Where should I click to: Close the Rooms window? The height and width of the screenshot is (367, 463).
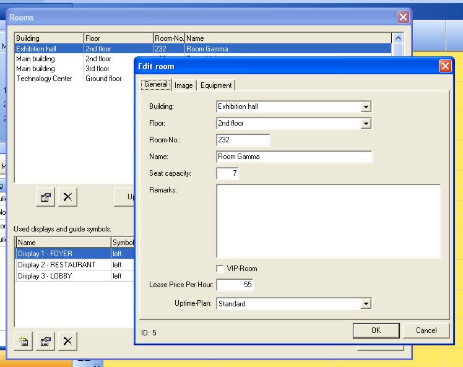pos(403,17)
